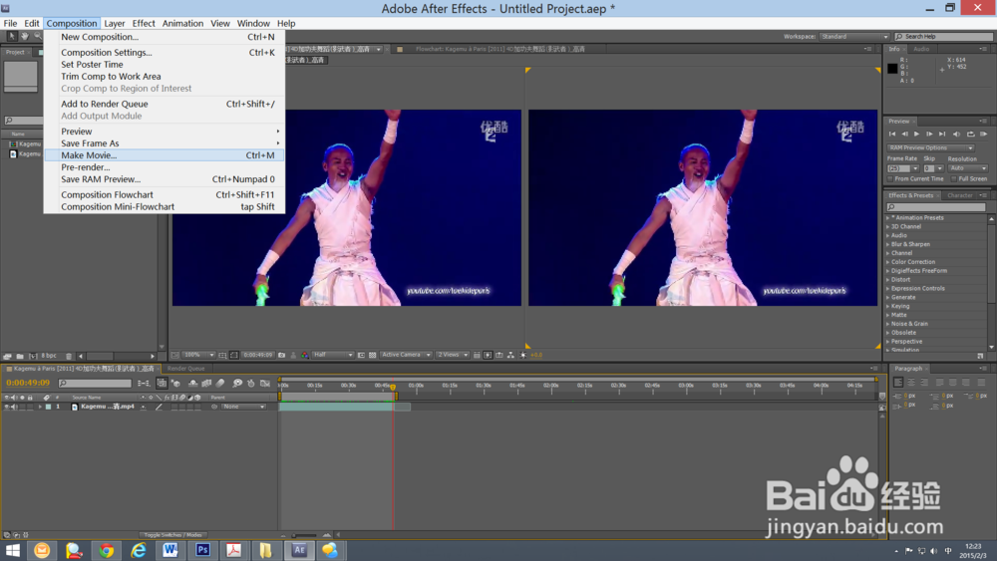Open Composition Settings menu entry

pyautogui.click(x=165, y=52)
